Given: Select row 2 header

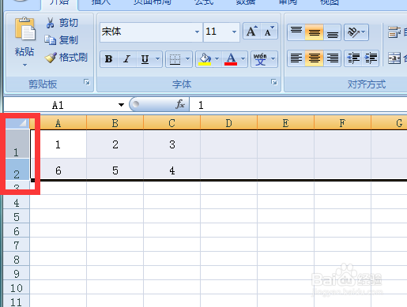Looking at the screenshot, I should [x=17, y=170].
